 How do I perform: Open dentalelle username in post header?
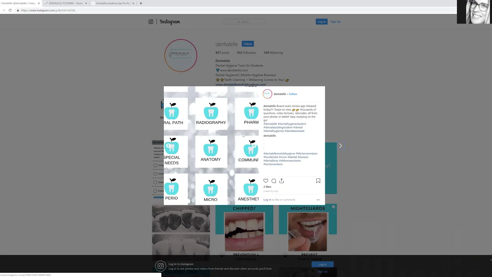point(280,94)
